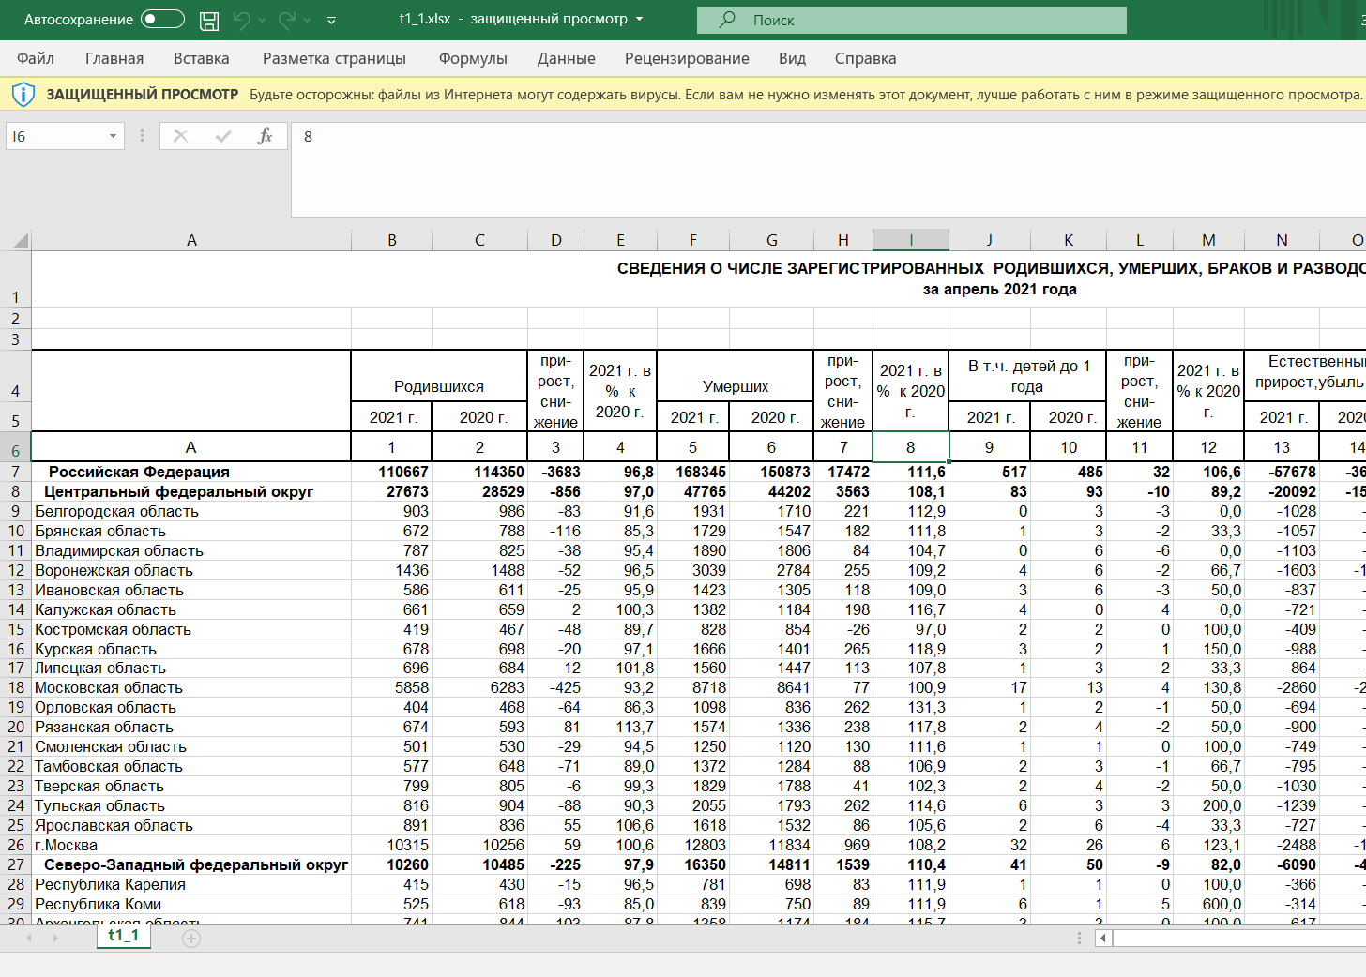Click the New Sheet plus icon

point(191,938)
